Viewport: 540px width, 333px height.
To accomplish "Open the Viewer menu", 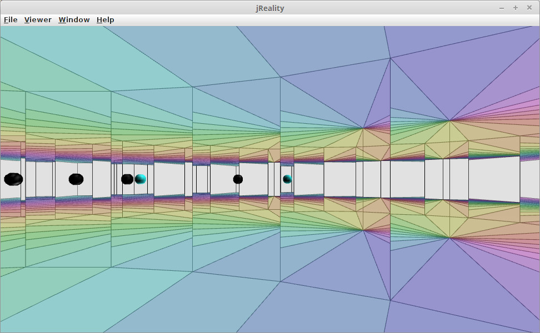I will point(38,20).
